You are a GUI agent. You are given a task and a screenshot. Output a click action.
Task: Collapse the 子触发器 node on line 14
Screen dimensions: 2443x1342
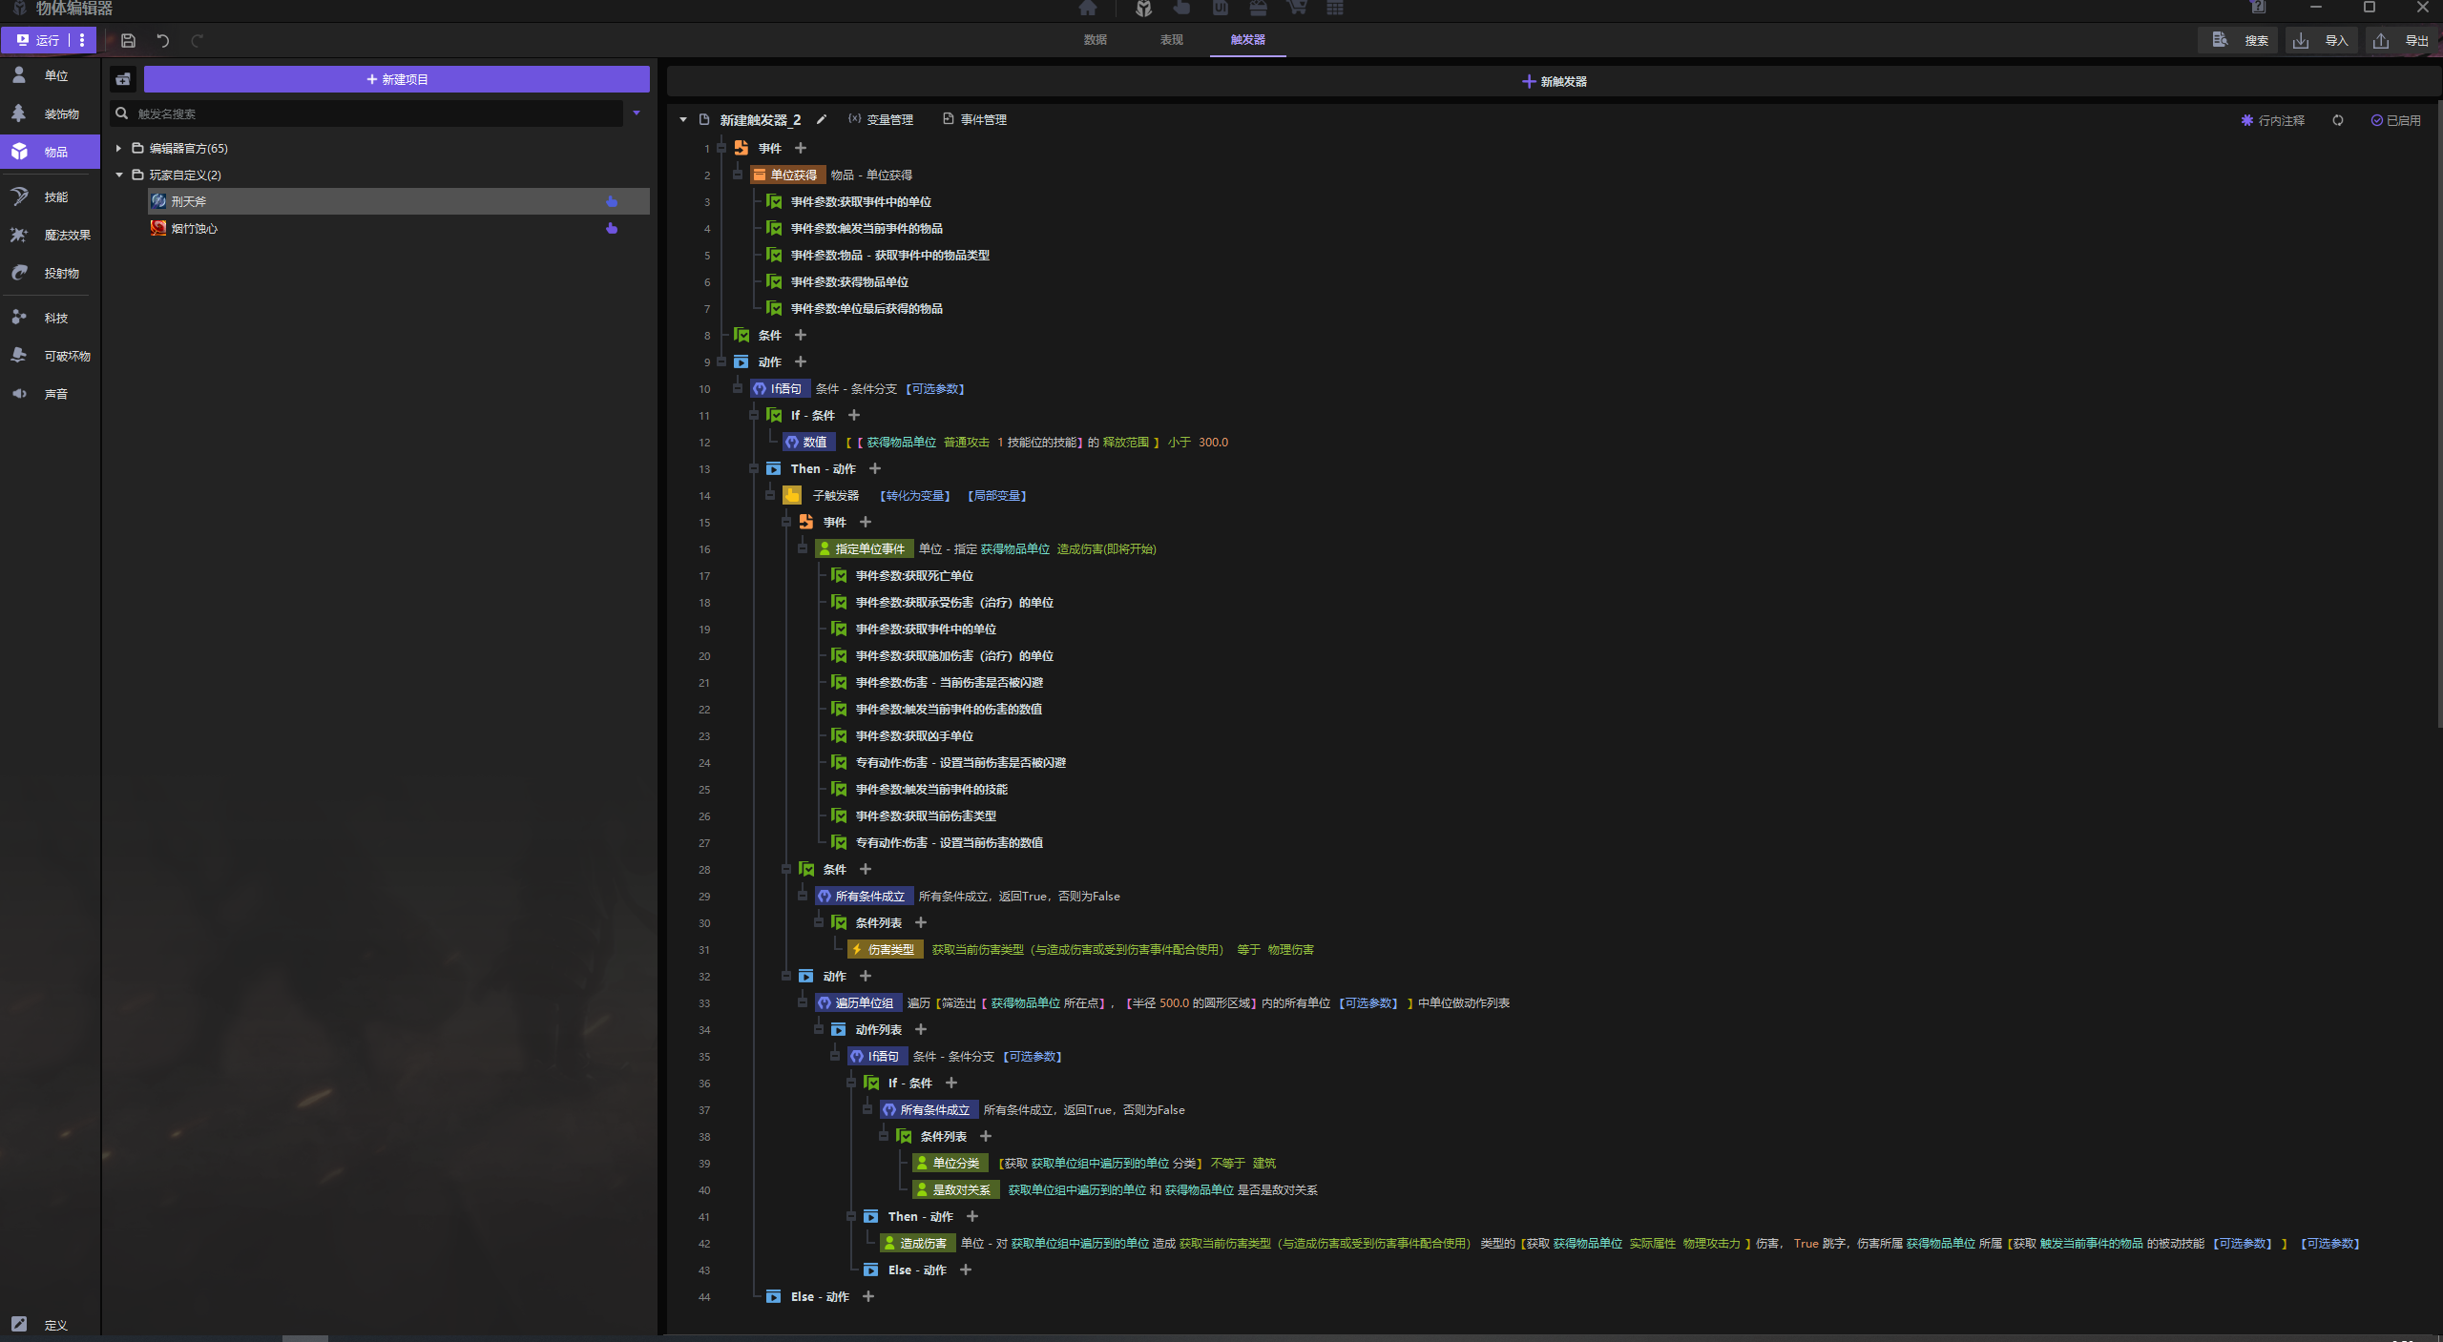[770, 495]
